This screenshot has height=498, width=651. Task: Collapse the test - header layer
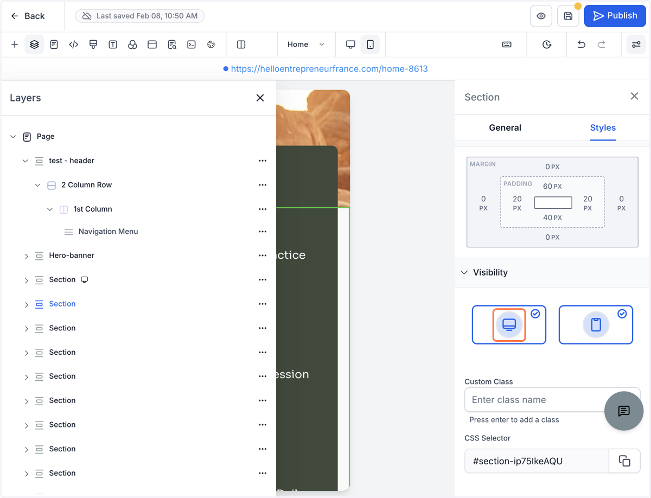(25, 161)
